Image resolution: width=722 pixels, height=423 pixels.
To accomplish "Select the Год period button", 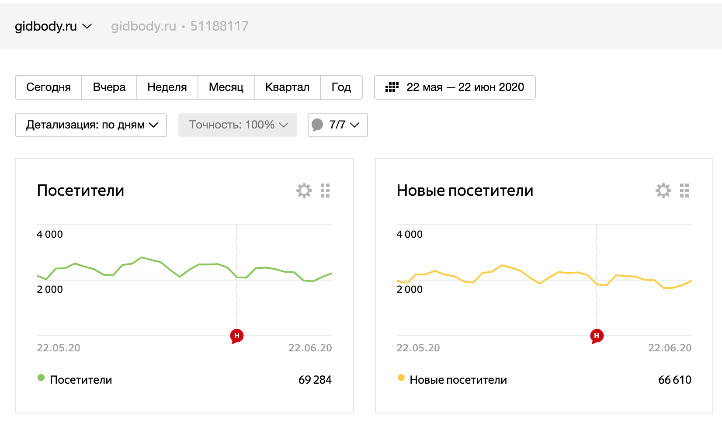I will (x=341, y=87).
